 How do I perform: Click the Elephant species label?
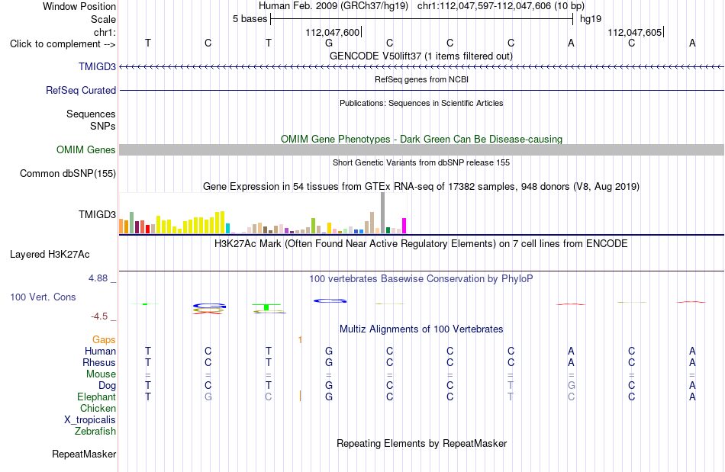click(x=97, y=397)
